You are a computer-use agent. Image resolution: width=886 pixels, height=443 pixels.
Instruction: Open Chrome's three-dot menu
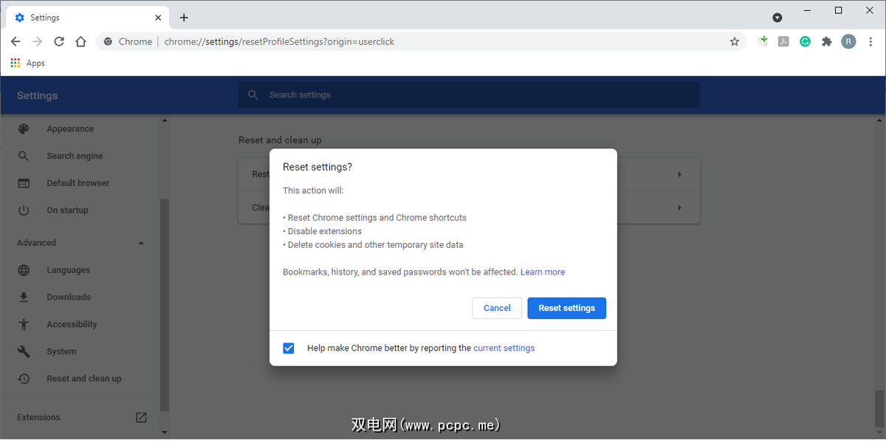(x=870, y=41)
